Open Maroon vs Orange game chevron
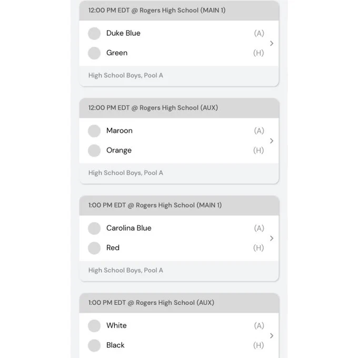 pos(272,141)
